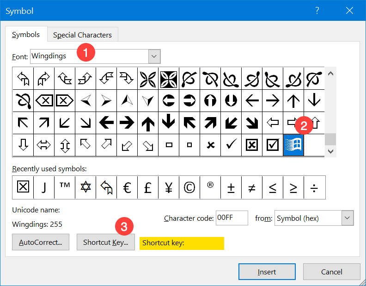Pick the Star of David recent symbol
This screenshot has height=286, width=366.
click(85, 187)
